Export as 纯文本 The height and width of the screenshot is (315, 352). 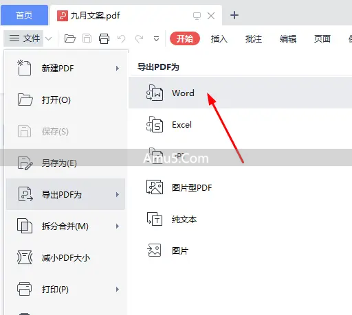(240, 219)
